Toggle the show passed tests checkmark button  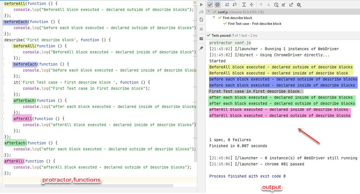click(x=210, y=5)
